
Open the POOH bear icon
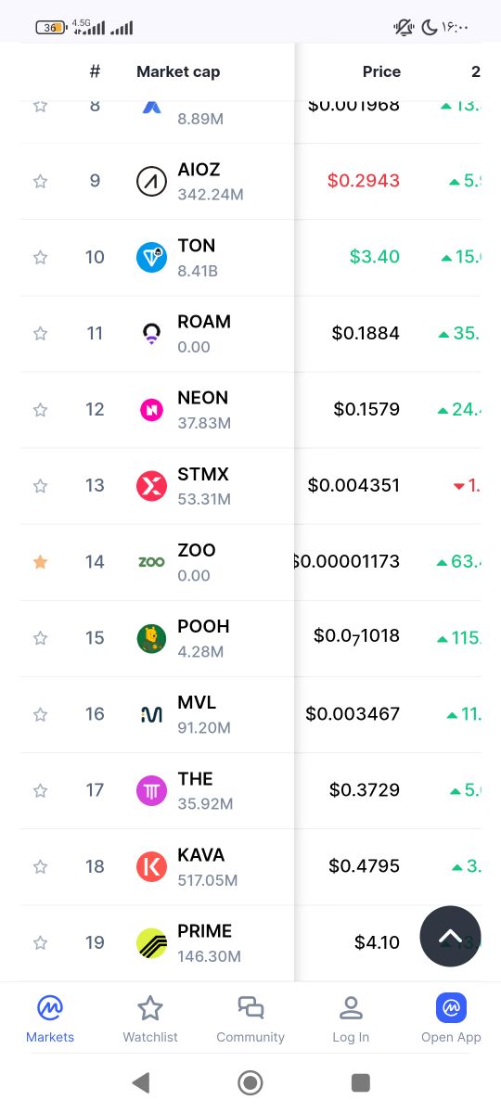pos(151,638)
